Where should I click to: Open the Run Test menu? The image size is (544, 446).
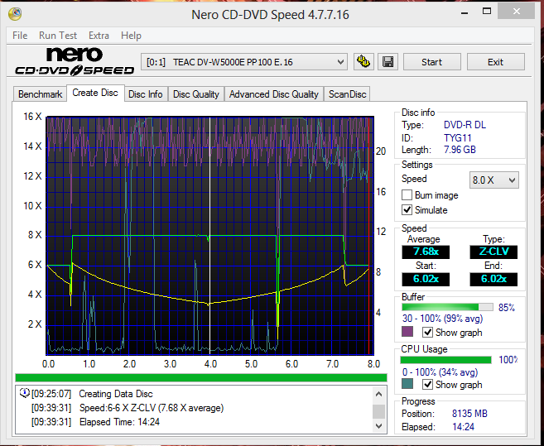(58, 36)
